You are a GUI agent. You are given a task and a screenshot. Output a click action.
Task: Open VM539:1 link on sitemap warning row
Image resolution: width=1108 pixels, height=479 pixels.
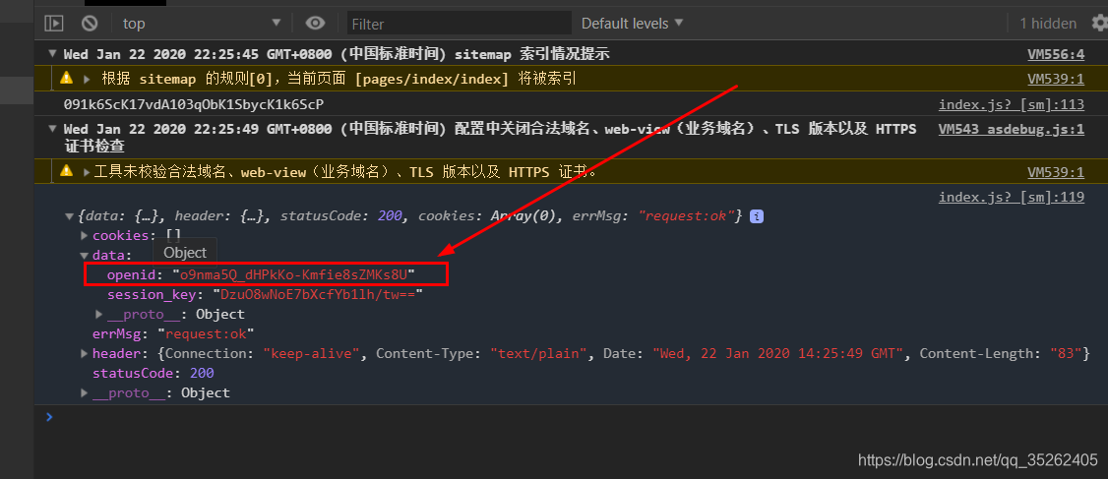pos(1055,79)
